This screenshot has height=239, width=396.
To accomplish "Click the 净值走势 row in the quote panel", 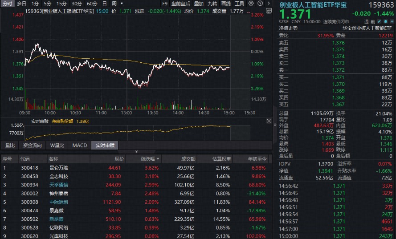I will pos(335,28).
